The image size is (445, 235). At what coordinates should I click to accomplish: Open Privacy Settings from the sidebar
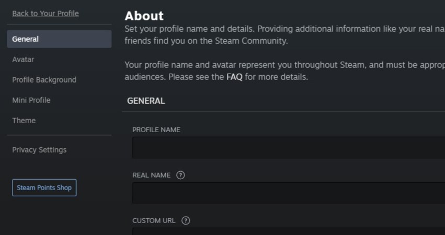click(x=39, y=150)
